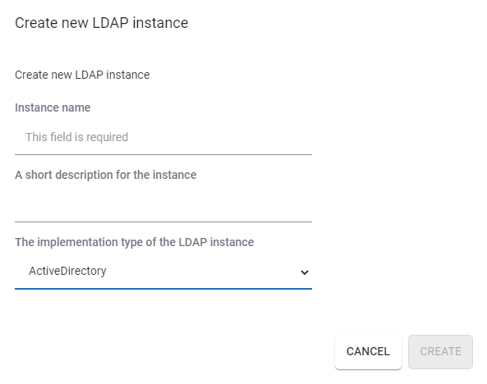487x384 pixels.
Task: Click the underline beneath the Instance name field
Action: [x=163, y=154]
